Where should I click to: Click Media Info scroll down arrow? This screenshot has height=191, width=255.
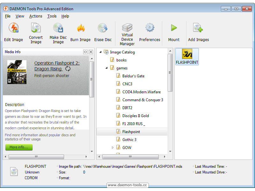(92, 152)
